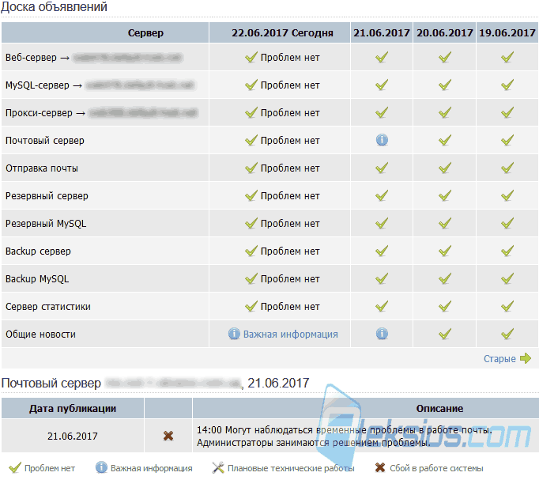Click the blue info icon beside Важная информация today

click(x=234, y=334)
